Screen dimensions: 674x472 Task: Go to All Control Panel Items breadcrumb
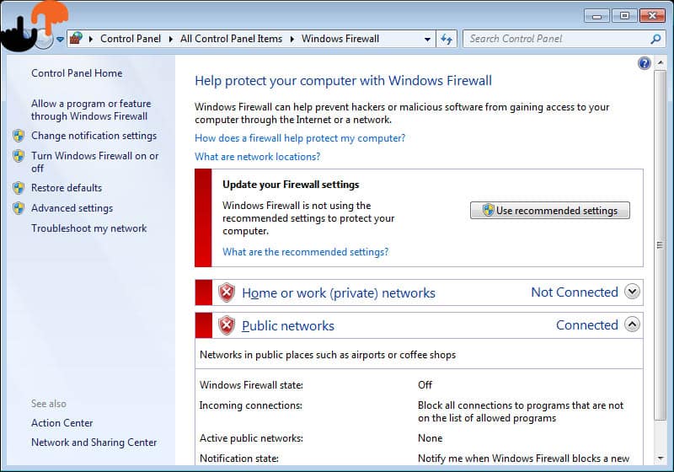click(231, 39)
